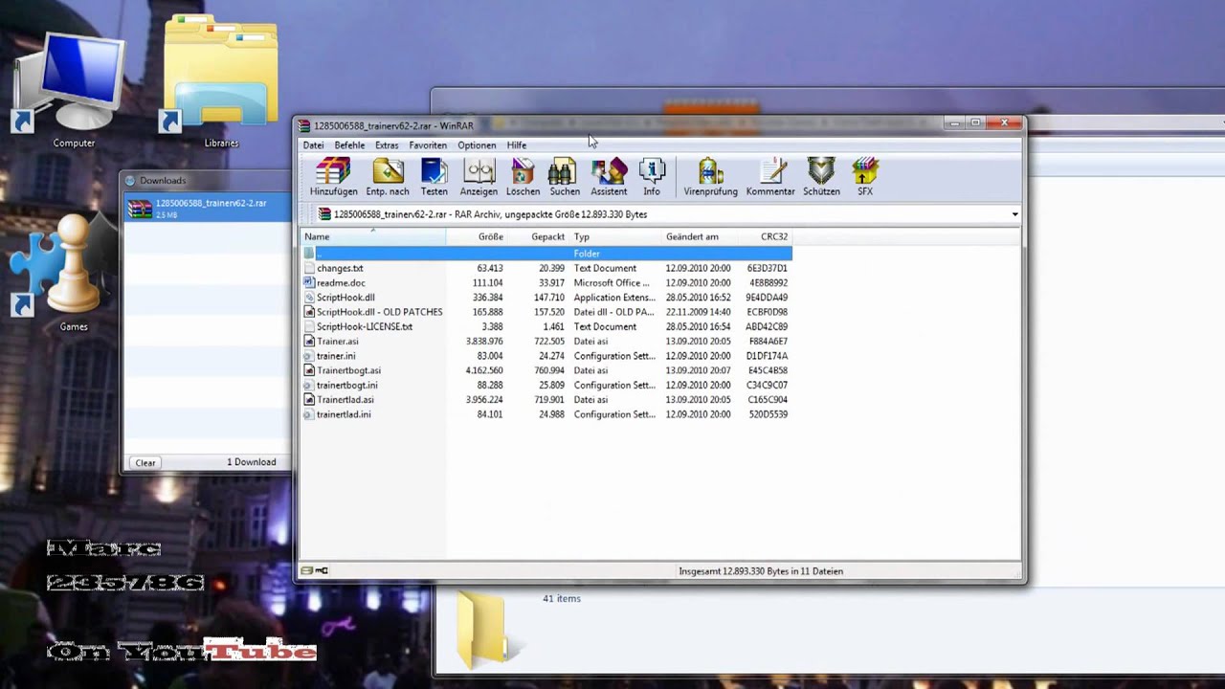Image resolution: width=1225 pixels, height=689 pixels.
Task: Click the Info toolbar icon
Action: click(x=652, y=176)
